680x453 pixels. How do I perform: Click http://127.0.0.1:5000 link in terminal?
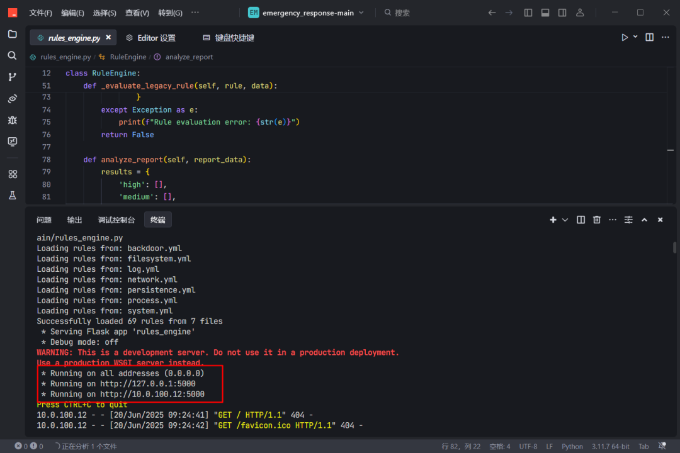coord(148,384)
